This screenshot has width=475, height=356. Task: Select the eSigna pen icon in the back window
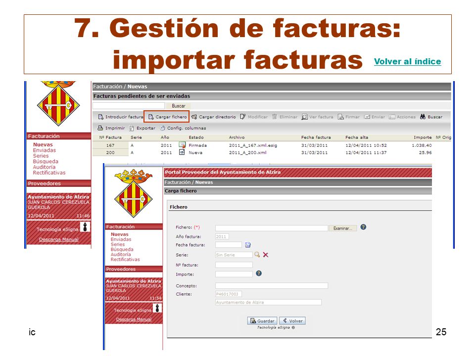coord(85,227)
